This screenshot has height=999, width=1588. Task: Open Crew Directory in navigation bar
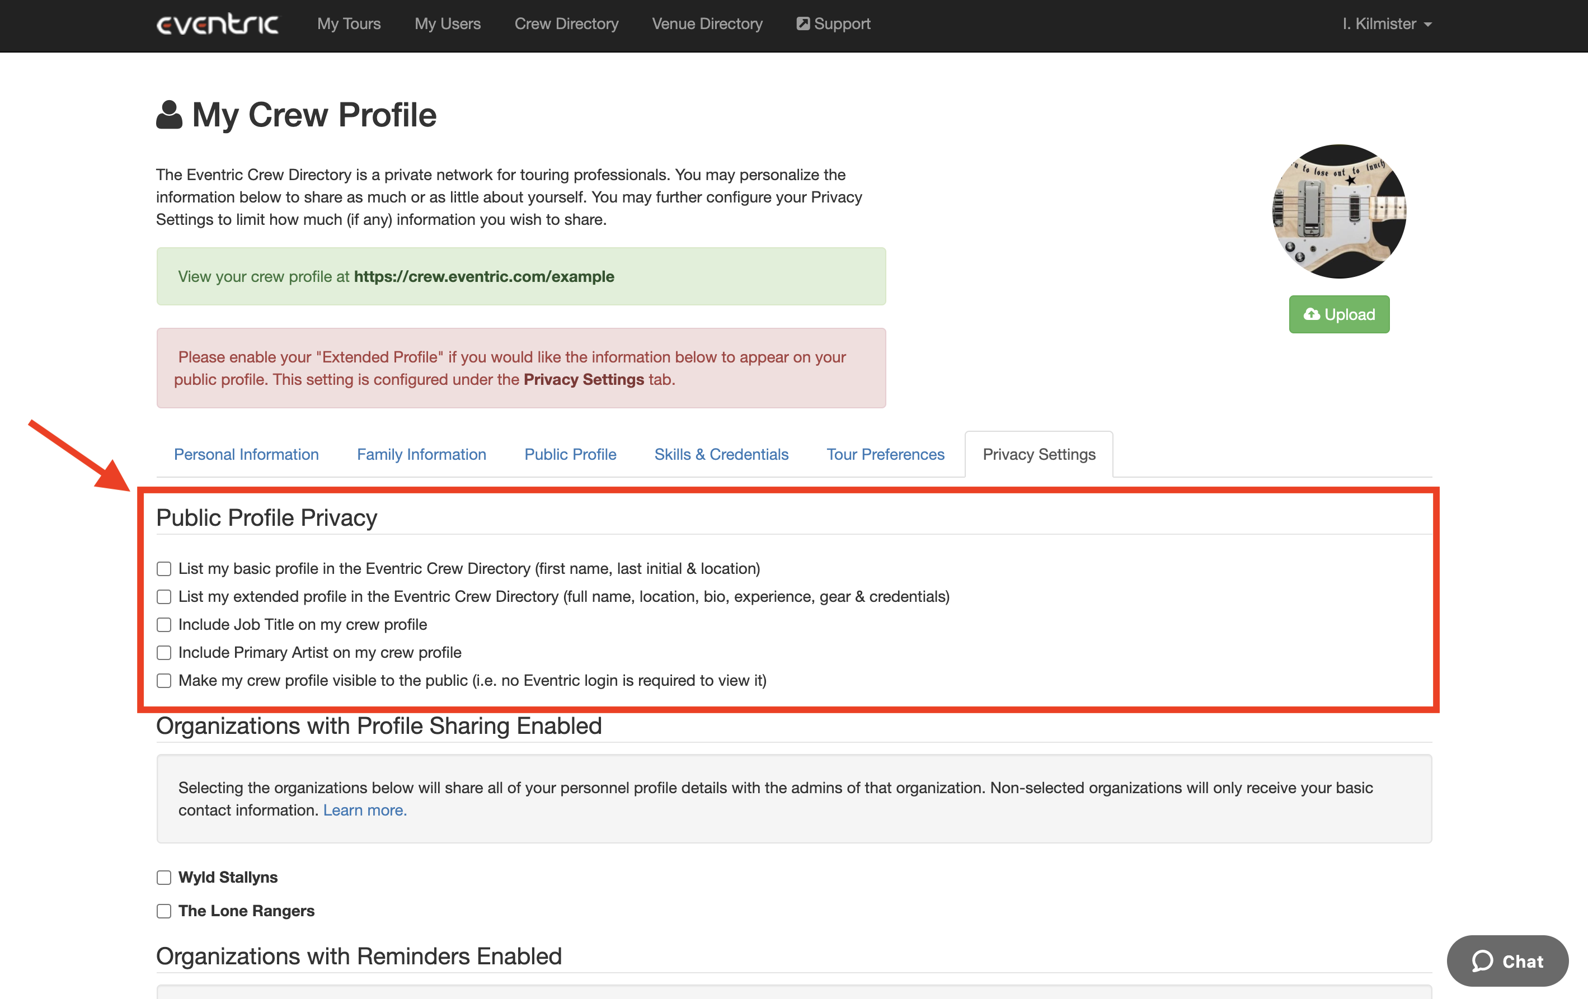click(x=566, y=23)
